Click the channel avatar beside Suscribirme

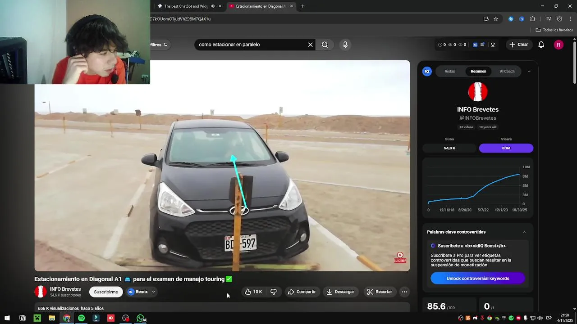pos(41,292)
